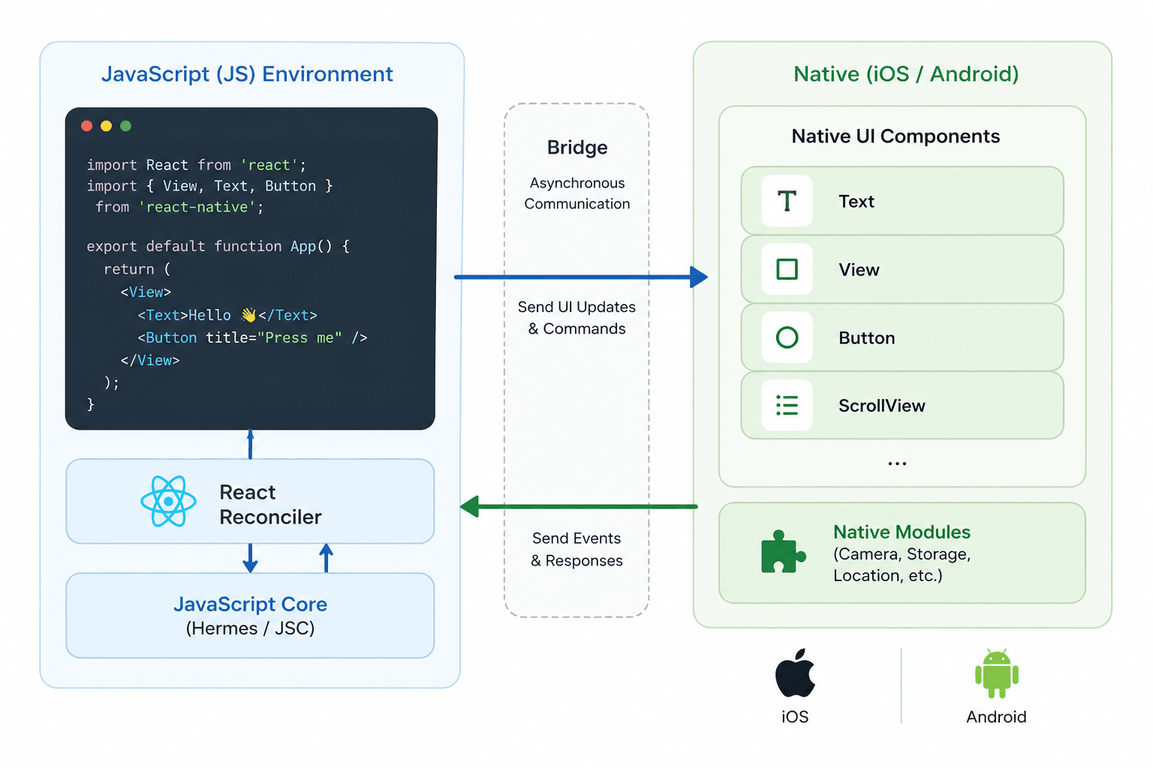The image size is (1153, 768).
Task: Click the 'JavaScript (JS) Environment' heading
Action: coord(247,74)
